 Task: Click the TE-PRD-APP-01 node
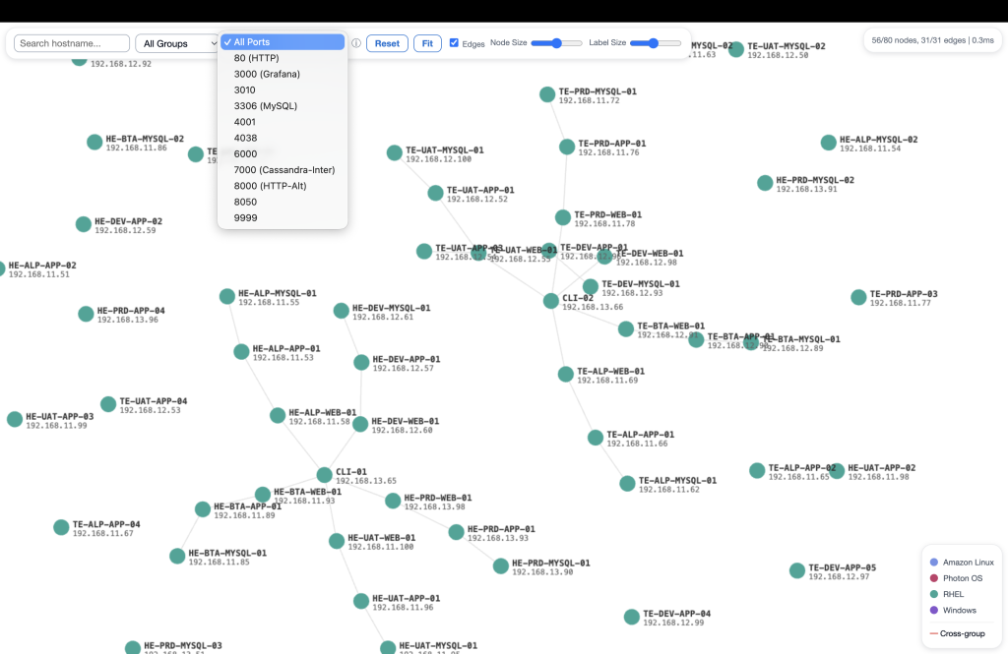[567, 147]
